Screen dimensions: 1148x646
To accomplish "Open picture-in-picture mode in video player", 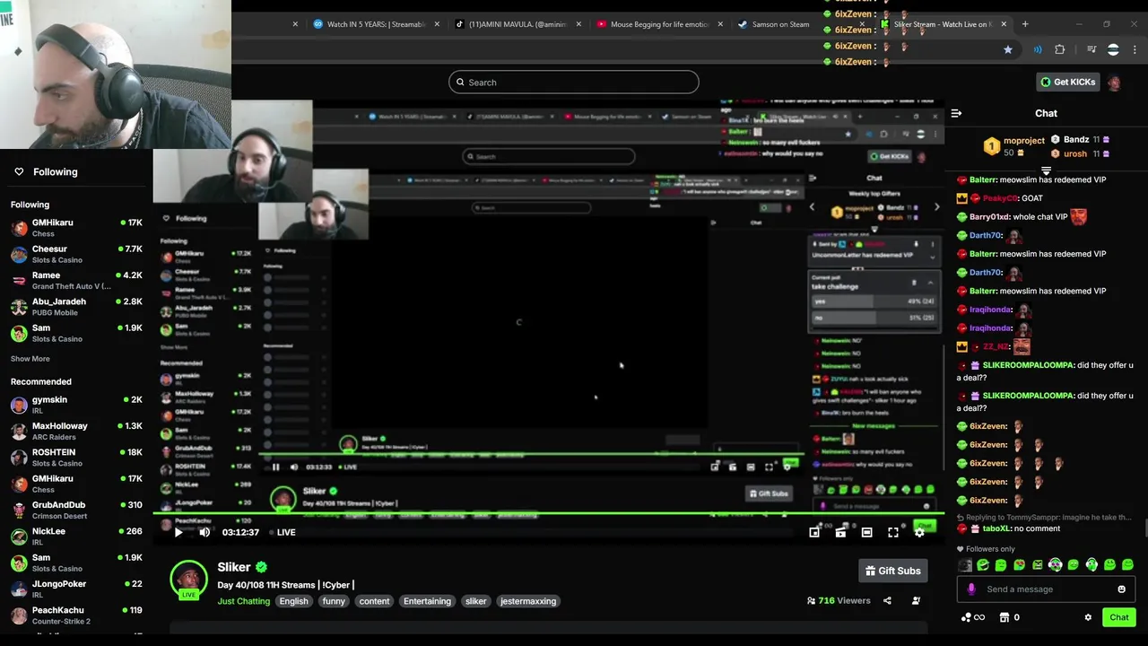I will pyautogui.click(x=814, y=532).
